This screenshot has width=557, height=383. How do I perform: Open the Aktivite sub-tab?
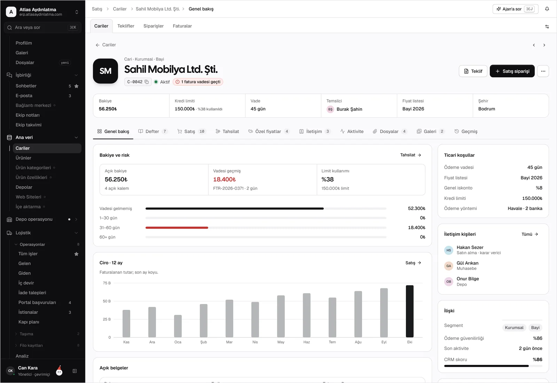point(352,132)
